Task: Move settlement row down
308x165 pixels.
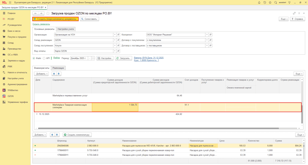Action: pyautogui.click(x=59, y=74)
